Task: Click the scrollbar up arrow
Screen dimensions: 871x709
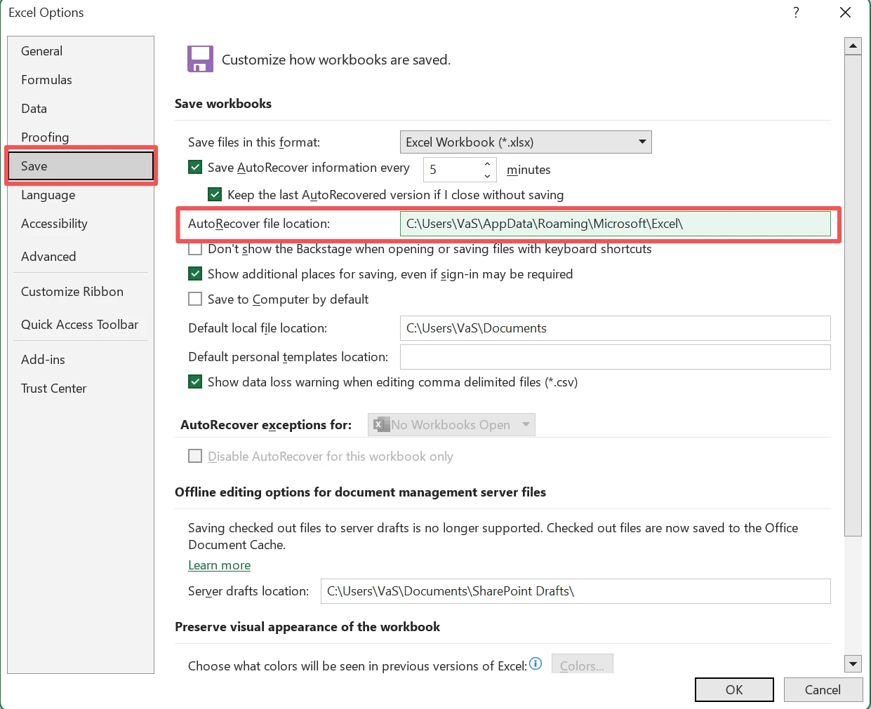Action: point(853,46)
